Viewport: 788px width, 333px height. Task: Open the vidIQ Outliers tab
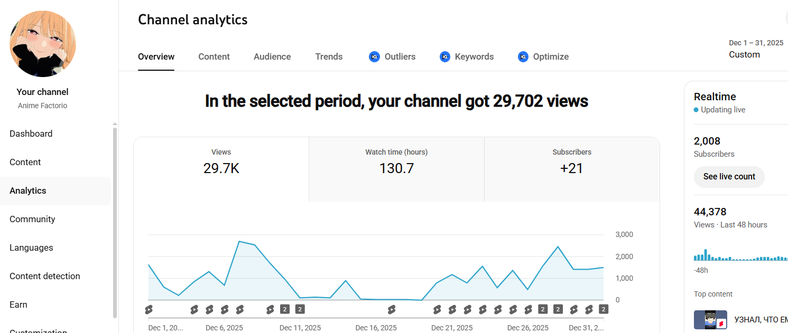392,56
